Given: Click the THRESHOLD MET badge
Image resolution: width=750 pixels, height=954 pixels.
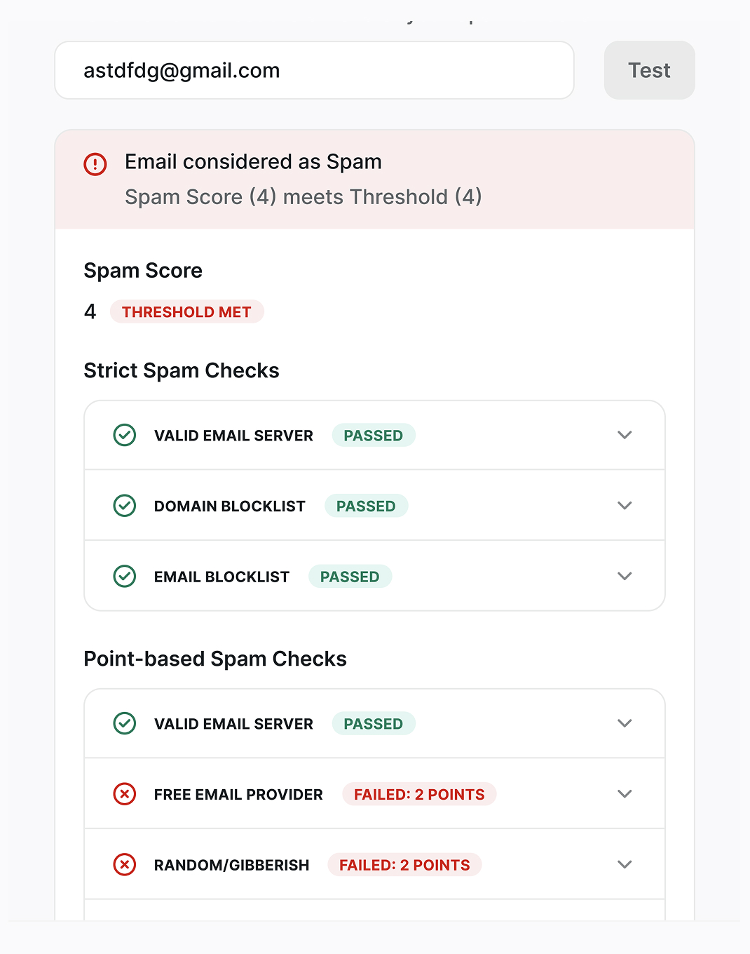Looking at the screenshot, I should (186, 312).
